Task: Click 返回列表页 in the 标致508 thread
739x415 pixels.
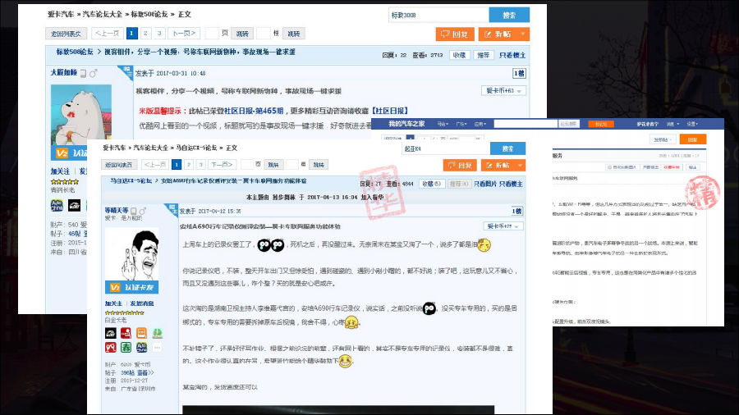Action: click(x=66, y=34)
